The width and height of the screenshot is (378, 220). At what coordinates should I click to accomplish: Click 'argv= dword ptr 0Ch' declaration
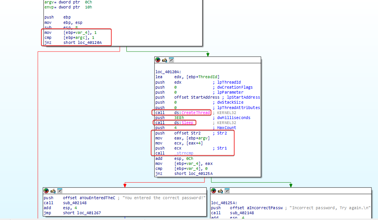68,2
